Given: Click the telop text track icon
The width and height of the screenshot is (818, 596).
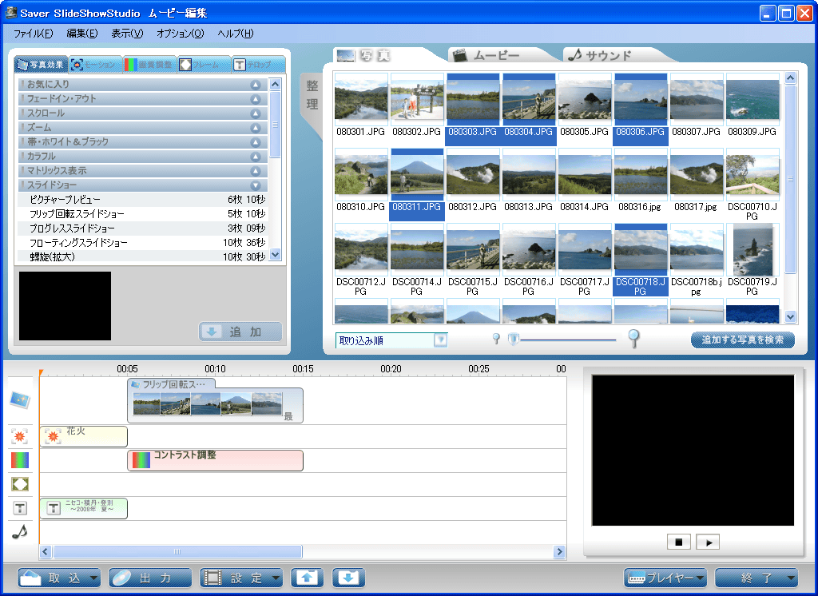Looking at the screenshot, I should 20,508.
